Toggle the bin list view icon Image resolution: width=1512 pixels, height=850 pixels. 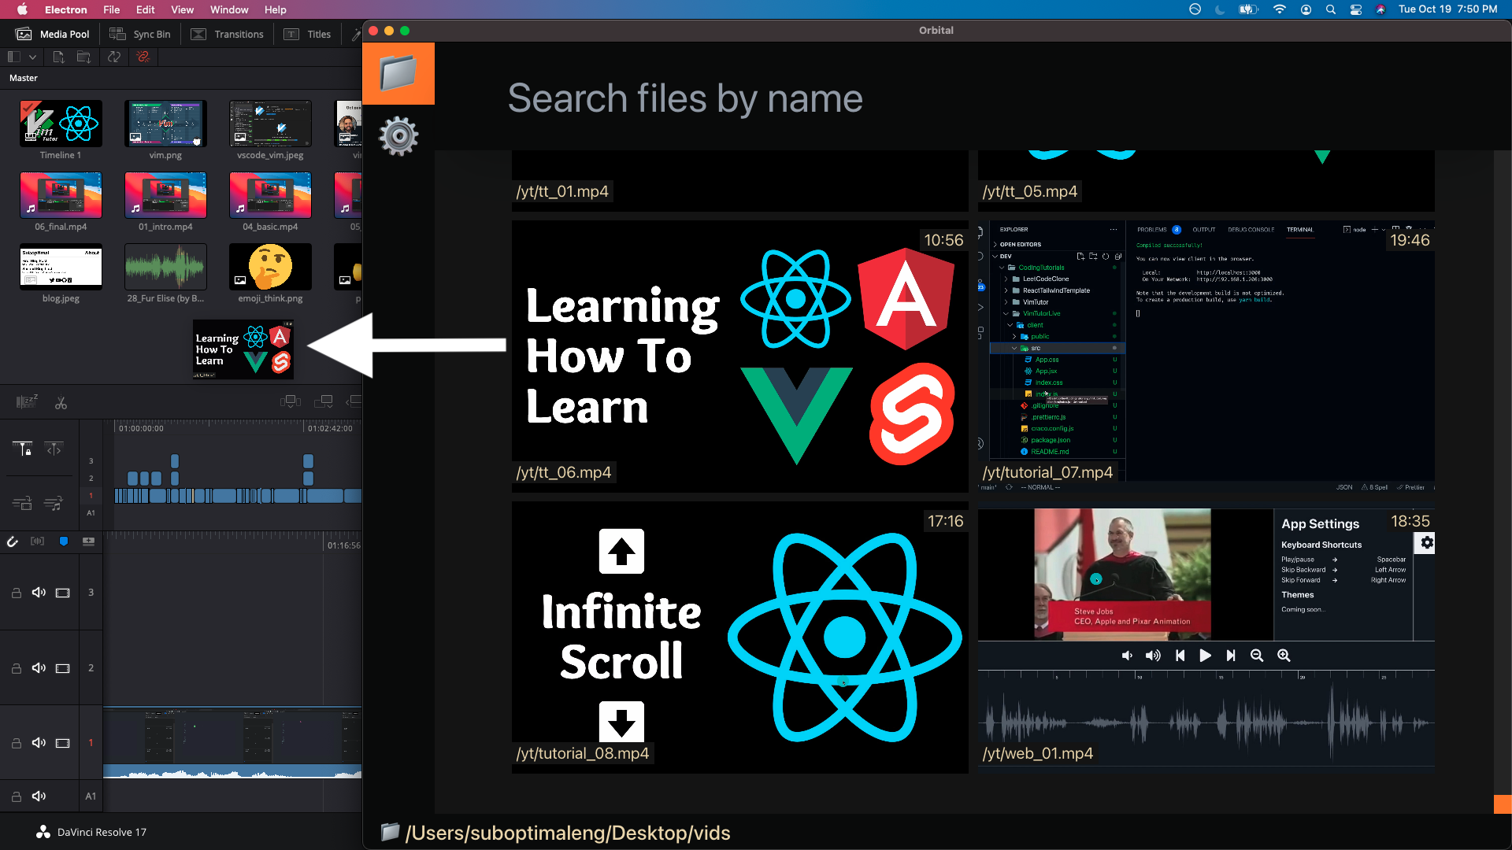(x=14, y=57)
